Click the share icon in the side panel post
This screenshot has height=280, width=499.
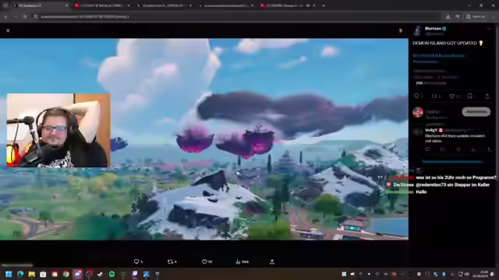pos(487,96)
